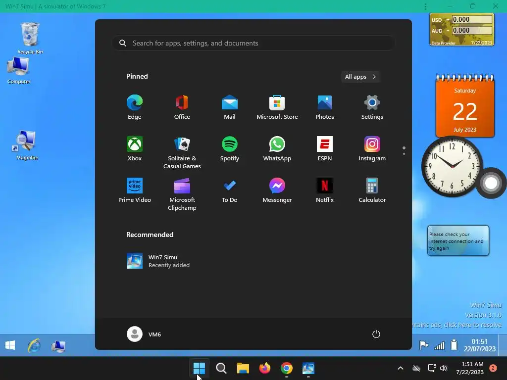Launch Instagram

372,149
